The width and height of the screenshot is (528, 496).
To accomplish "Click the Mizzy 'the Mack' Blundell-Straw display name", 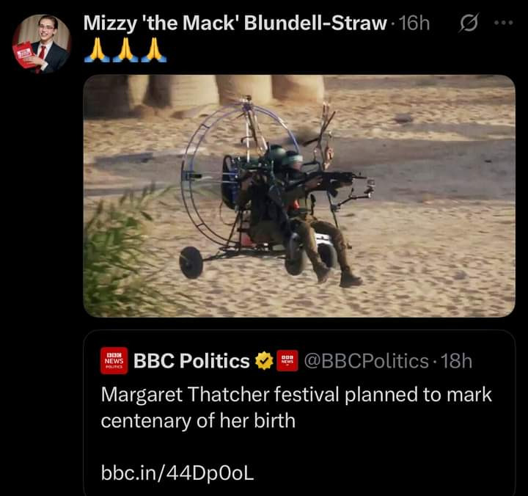I will 235,23.
